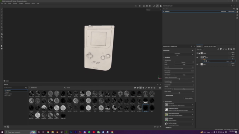Toggle the Use Triplanar False button
Screen dimensions: 239x134
(184, 75)
